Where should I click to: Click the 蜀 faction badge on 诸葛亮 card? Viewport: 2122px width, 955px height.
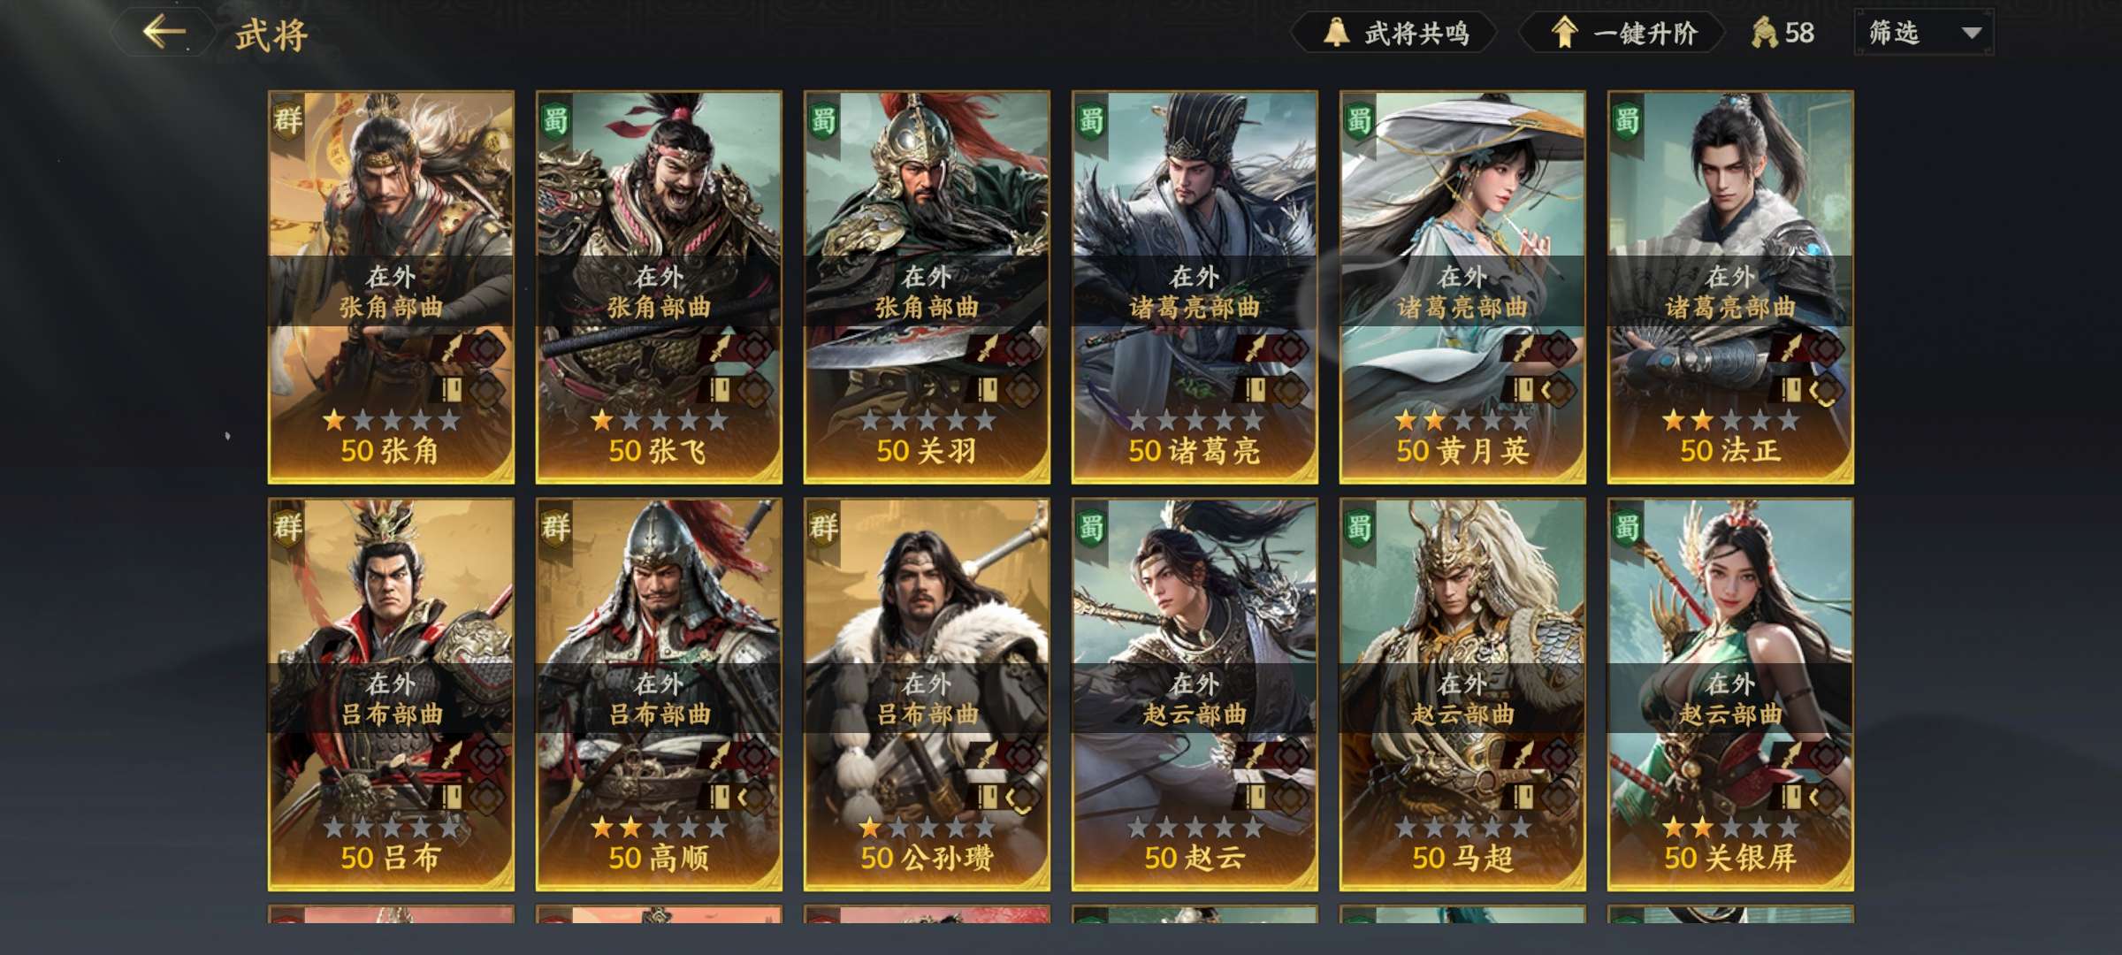(1091, 119)
